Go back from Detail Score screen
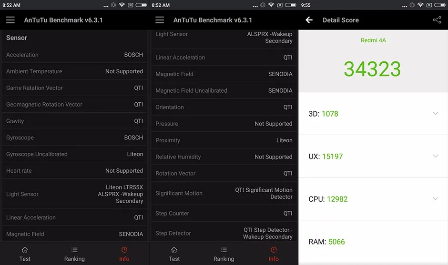 click(309, 20)
